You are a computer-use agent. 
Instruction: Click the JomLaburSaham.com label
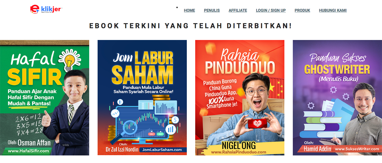(x=162, y=150)
